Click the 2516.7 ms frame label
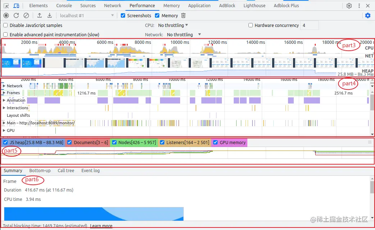Screen dimensions: 375x230 coord(343,93)
